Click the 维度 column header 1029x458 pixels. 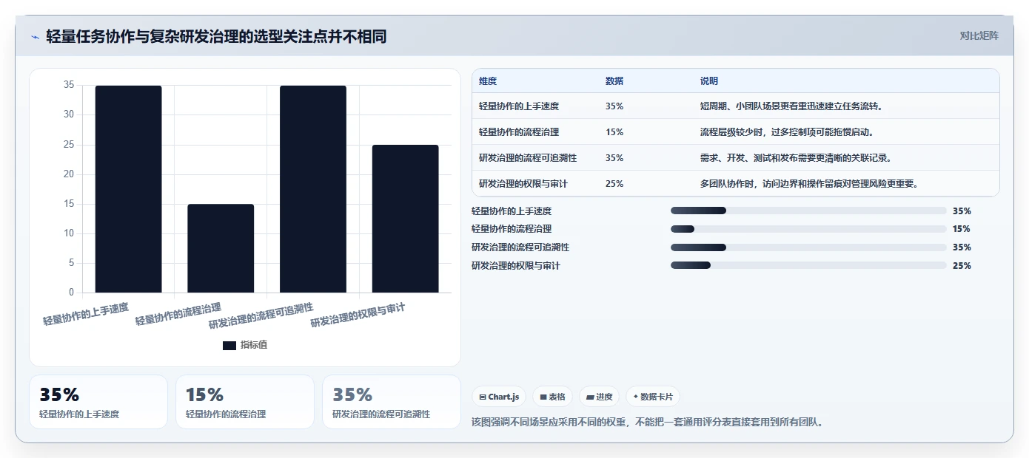click(488, 81)
